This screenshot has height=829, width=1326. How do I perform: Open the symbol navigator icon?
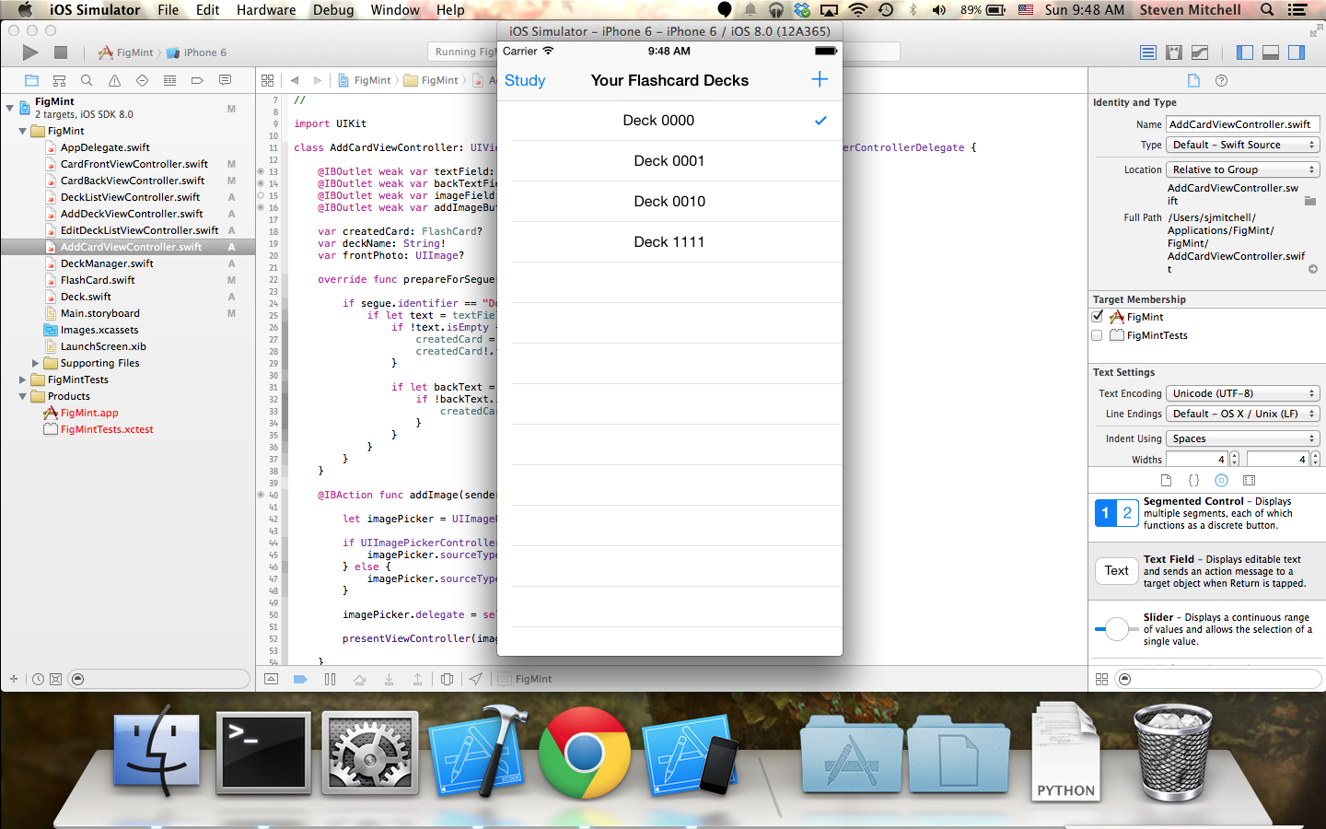(59, 80)
